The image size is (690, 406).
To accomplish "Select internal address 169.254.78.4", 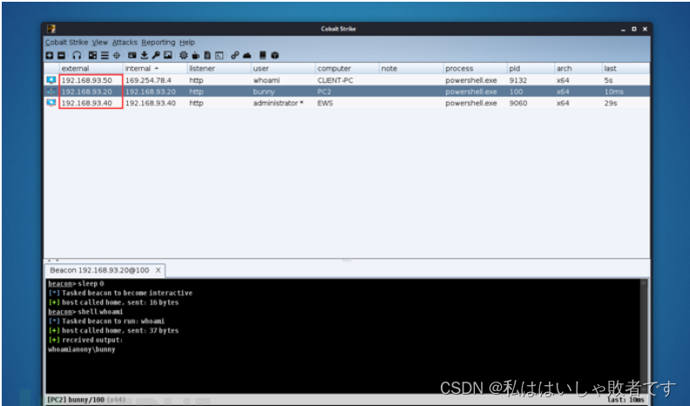I will 148,80.
